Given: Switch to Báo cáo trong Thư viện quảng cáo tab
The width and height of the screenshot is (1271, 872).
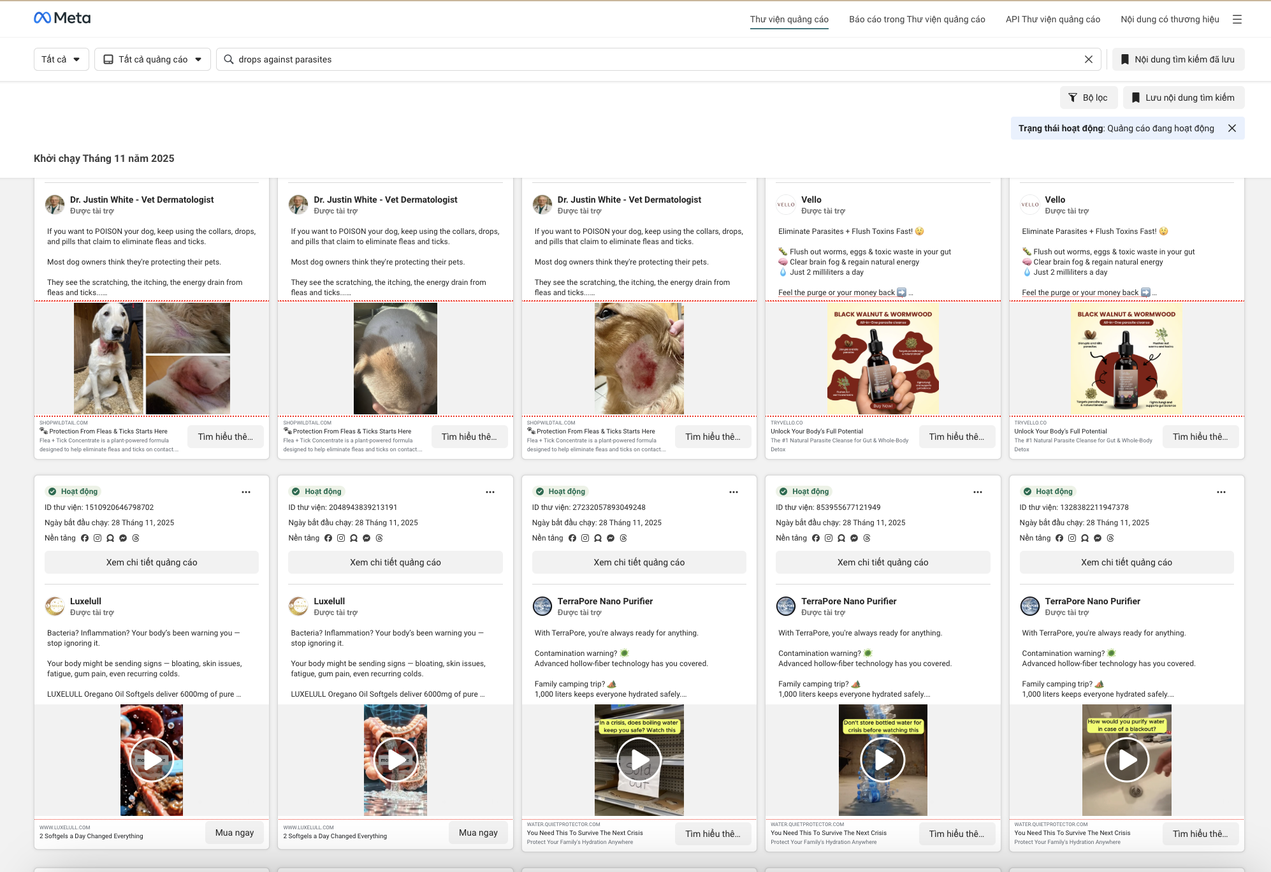Looking at the screenshot, I should [917, 19].
